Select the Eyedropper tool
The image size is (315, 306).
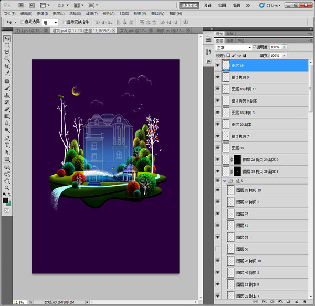click(x=7, y=73)
